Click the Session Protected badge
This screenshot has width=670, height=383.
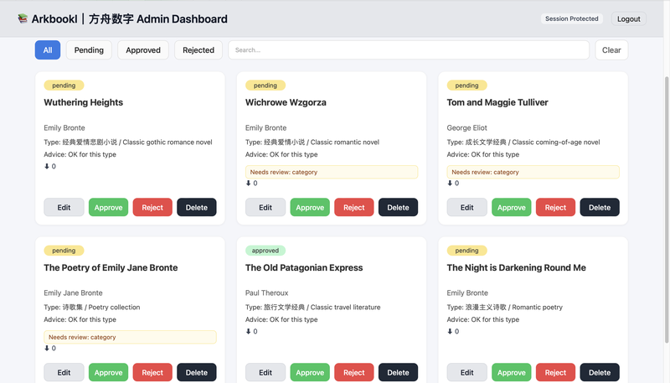(572, 18)
